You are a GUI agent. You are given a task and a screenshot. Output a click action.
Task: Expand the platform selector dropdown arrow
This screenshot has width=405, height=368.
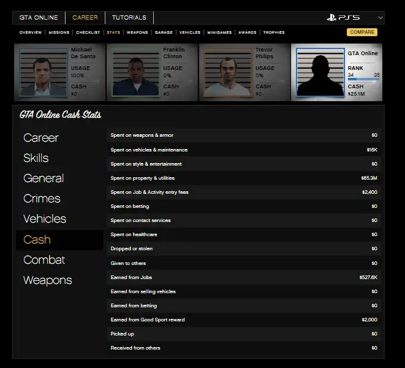(x=380, y=18)
